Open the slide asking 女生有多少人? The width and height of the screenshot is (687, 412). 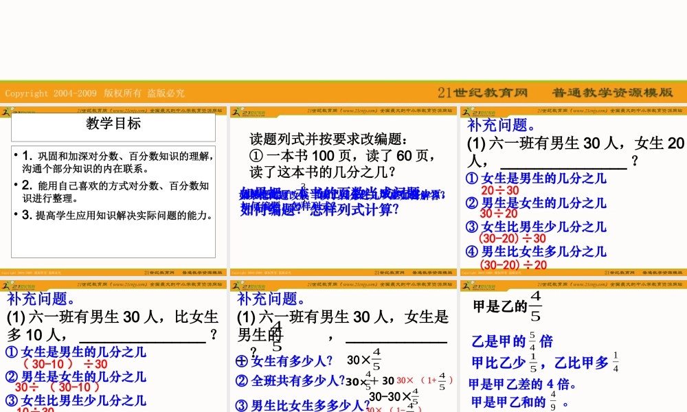click(x=343, y=346)
